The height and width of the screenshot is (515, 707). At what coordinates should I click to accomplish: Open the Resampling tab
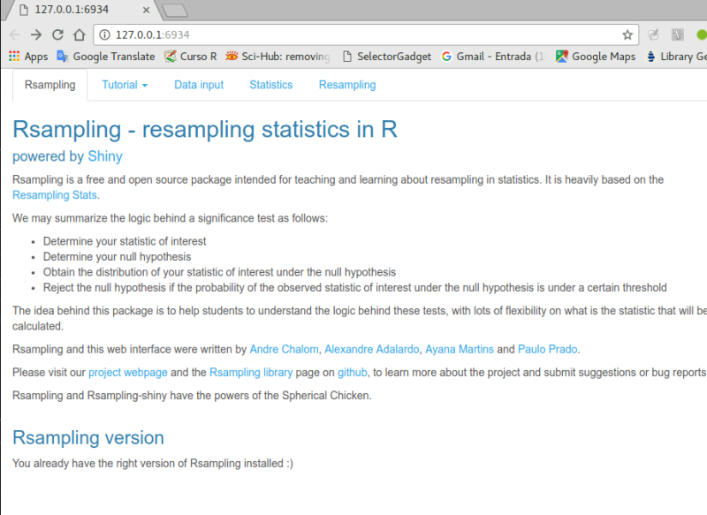pos(347,85)
